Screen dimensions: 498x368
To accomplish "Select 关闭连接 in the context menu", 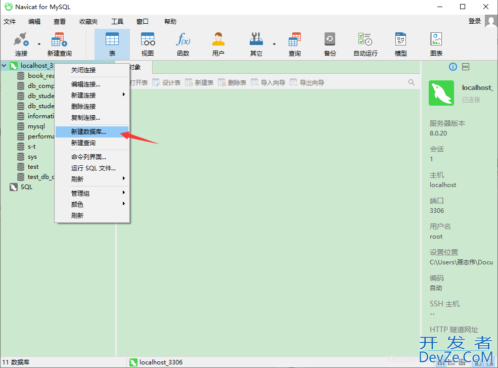I will point(83,70).
